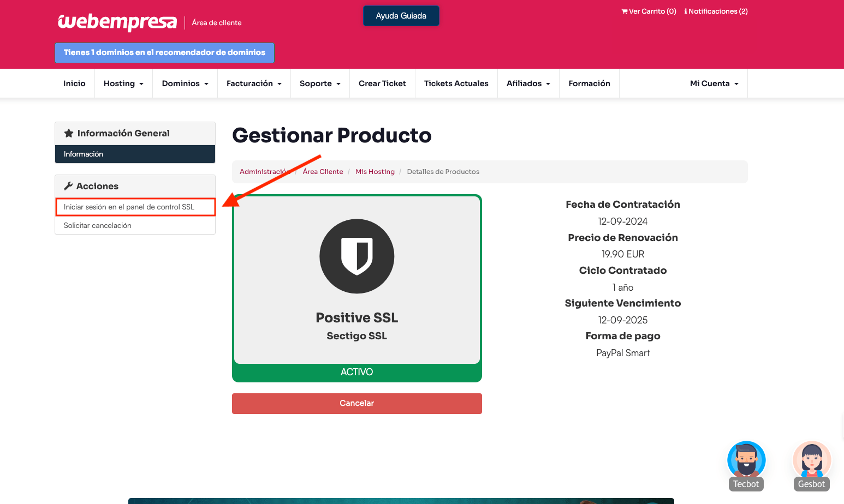
Task: Click Solicitar cancelación in Acciones
Action: 135,226
